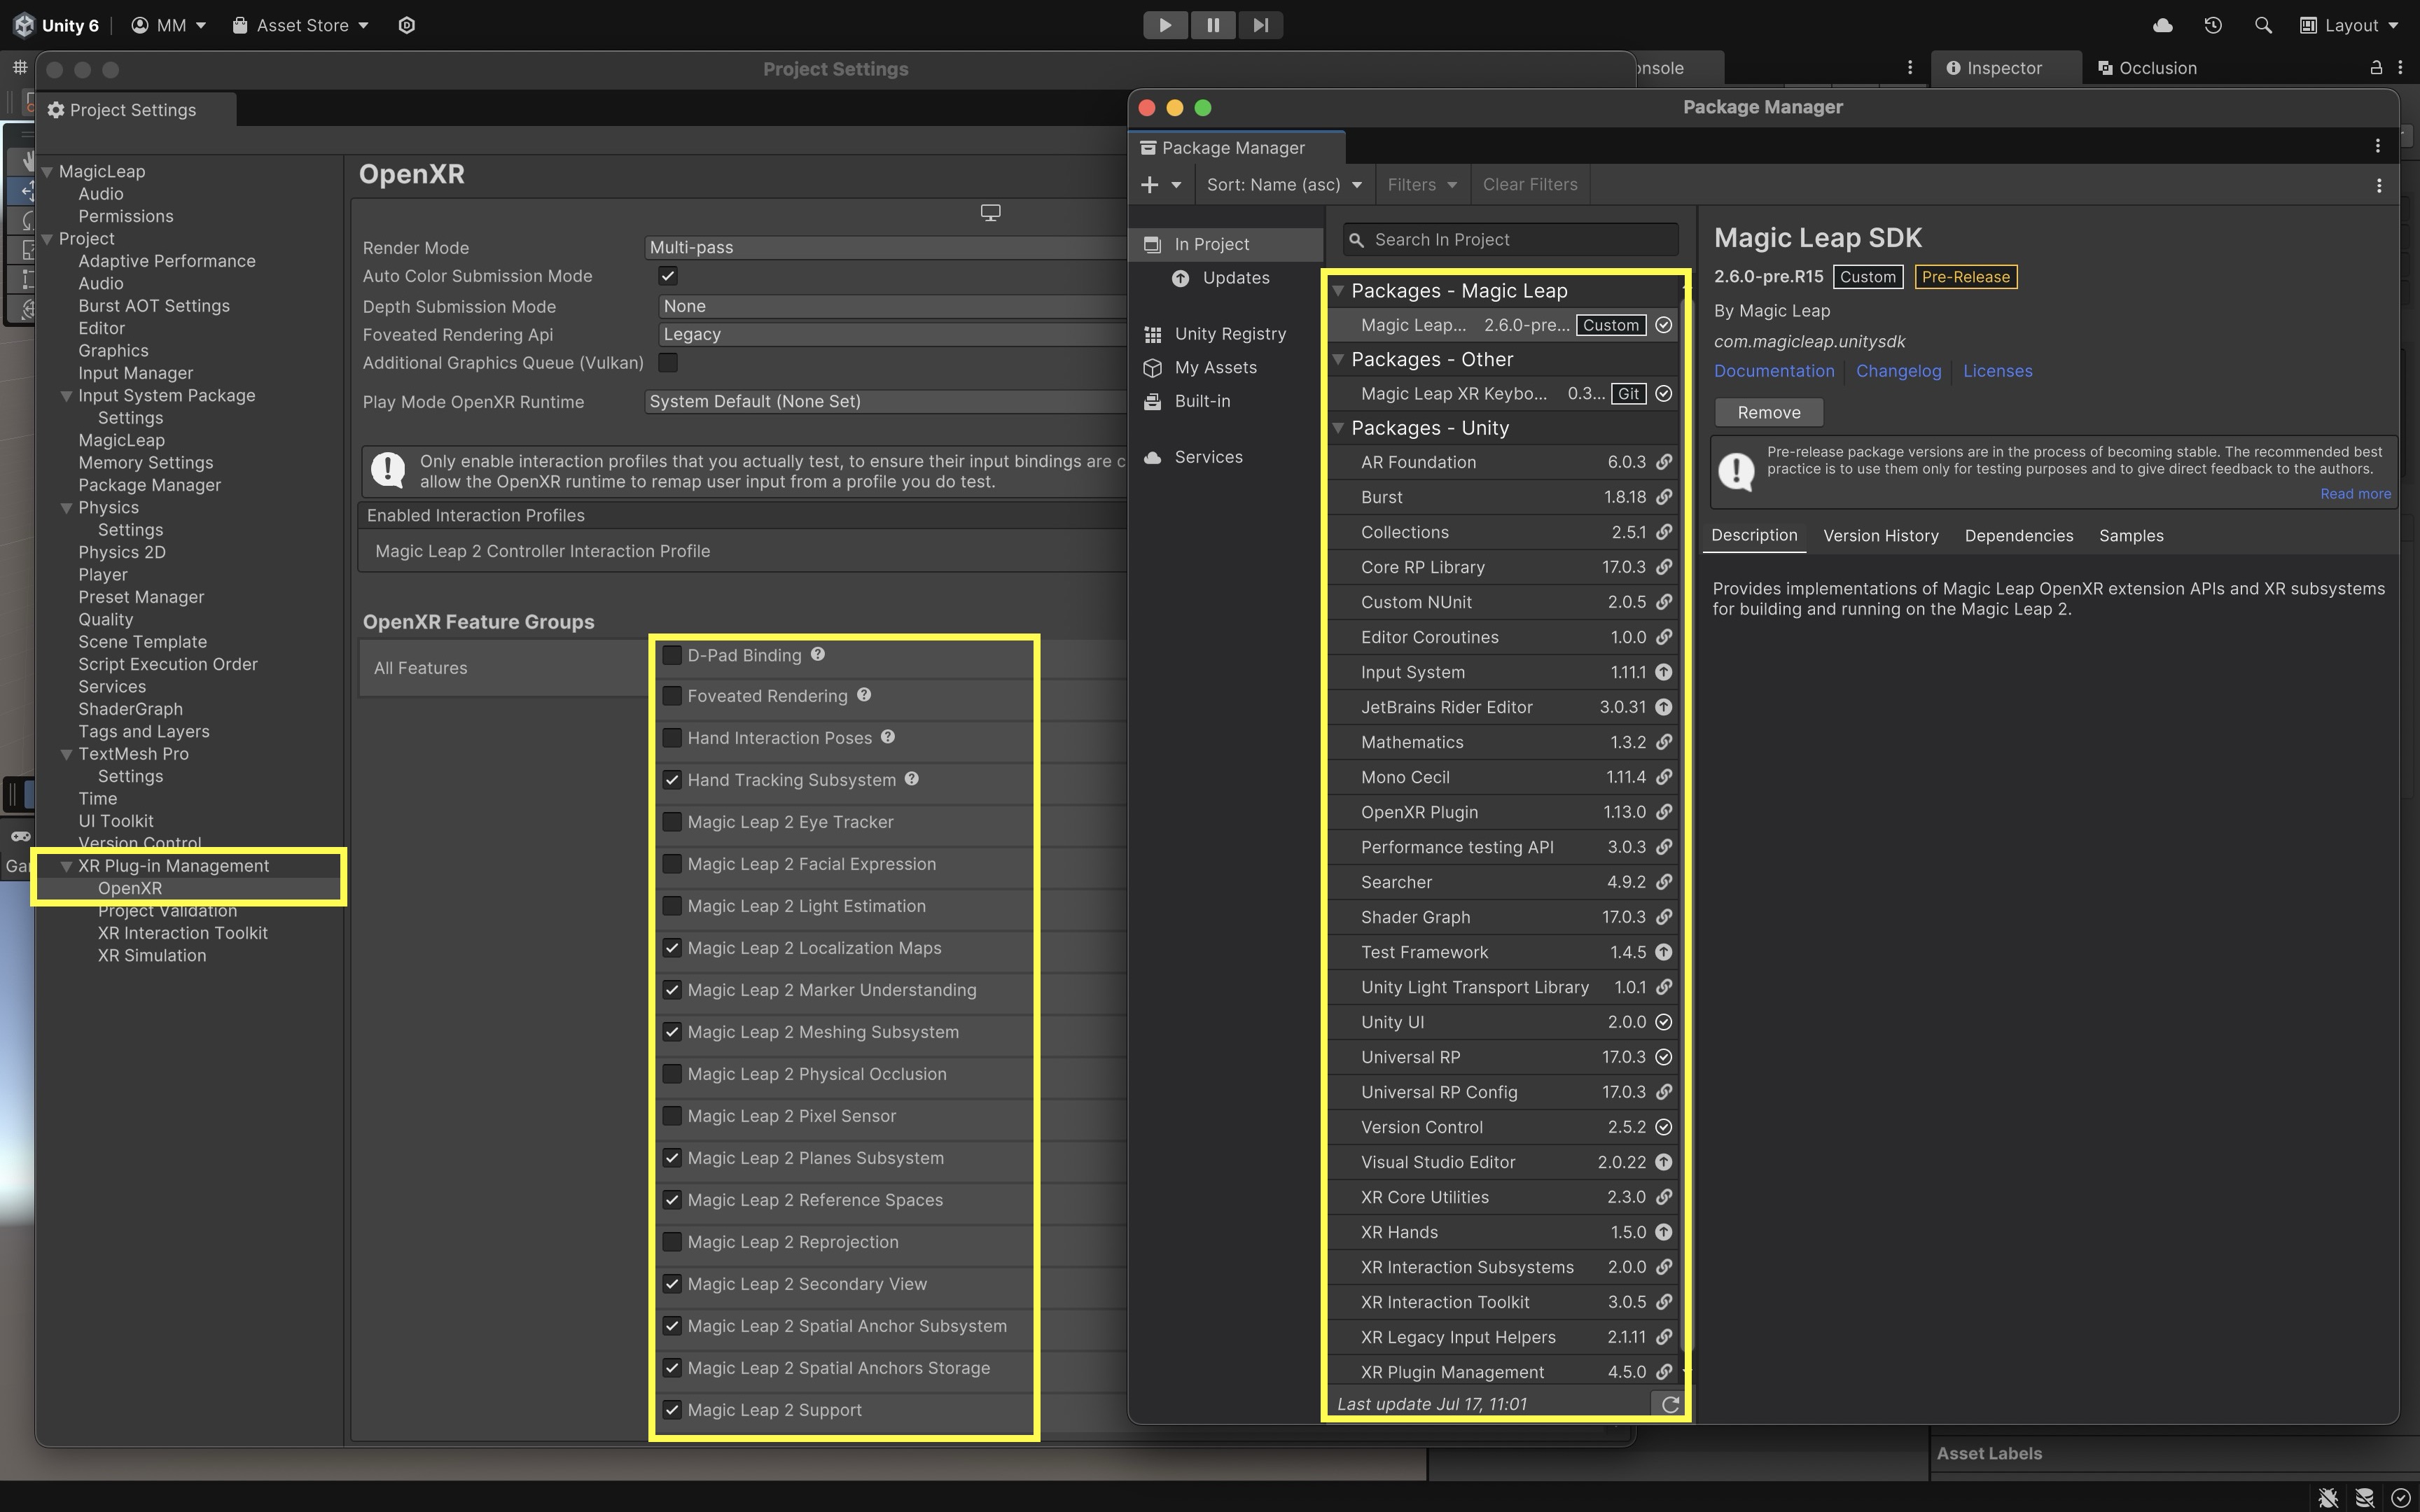Click the add package plus icon
Image resolution: width=2420 pixels, height=1512 pixels.
click(1149, 185)
